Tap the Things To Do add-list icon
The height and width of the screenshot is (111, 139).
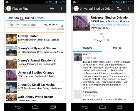coord(102,36)
